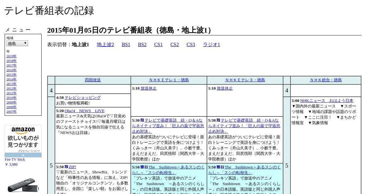Click subtitle icon on Eテレ3 5:50 Sushitown
Viewport: 370px width, 194px height.
[x=222, y=167]
